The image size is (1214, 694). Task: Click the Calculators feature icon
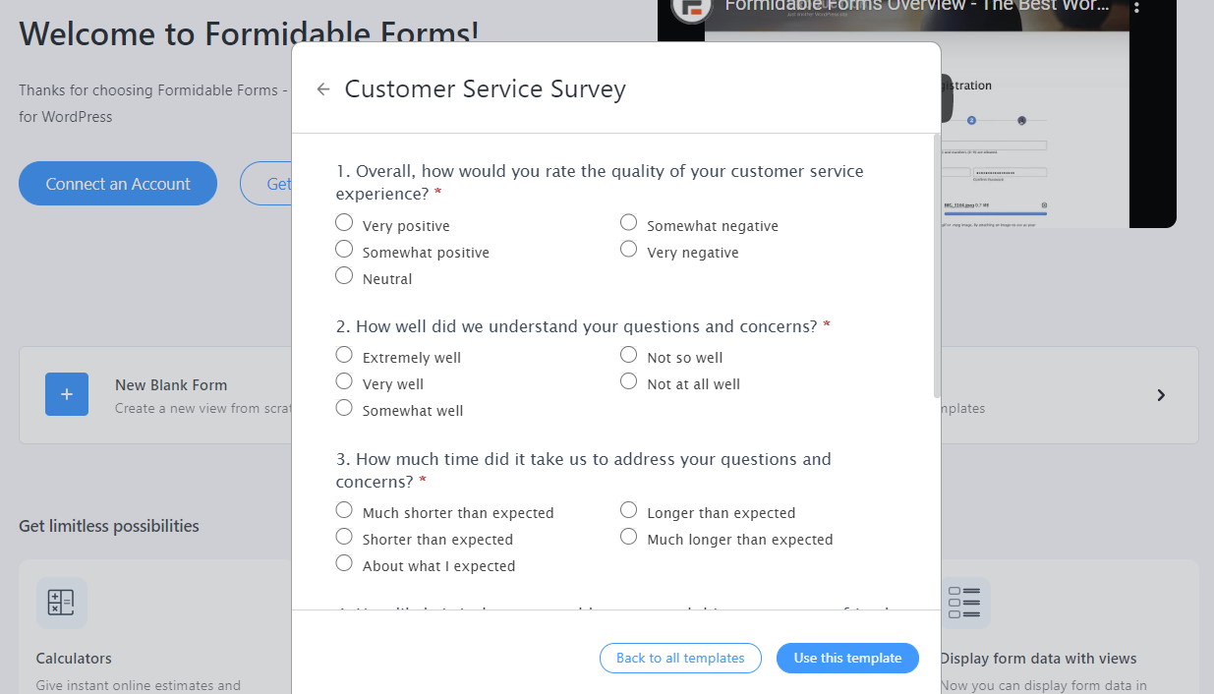pos(61,602)
